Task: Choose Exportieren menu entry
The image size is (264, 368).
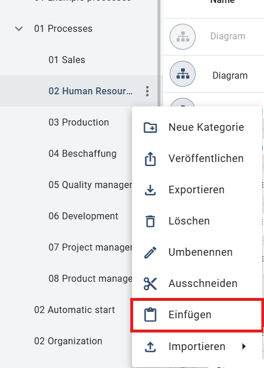Action: pos(197,190)
